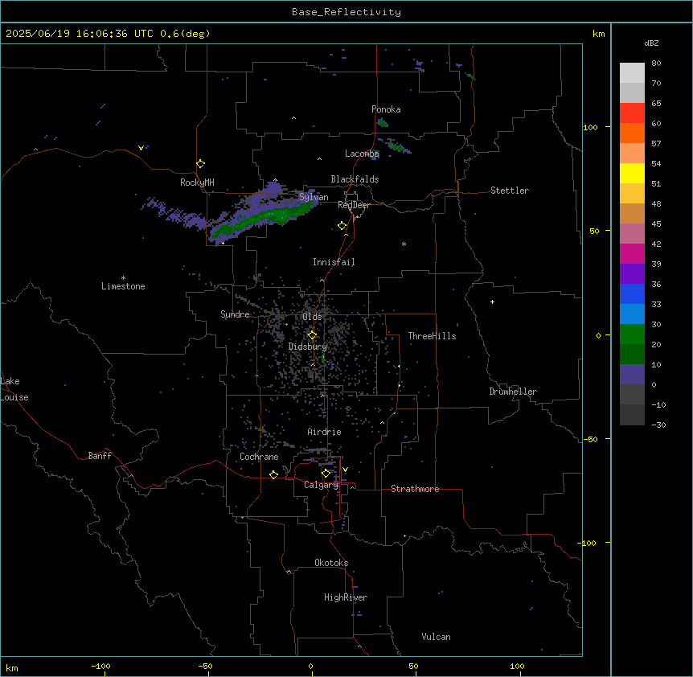The width and height of the screenshot is (693, 677).
Task: Click the Calgary label
Action: tap(322, 485)
